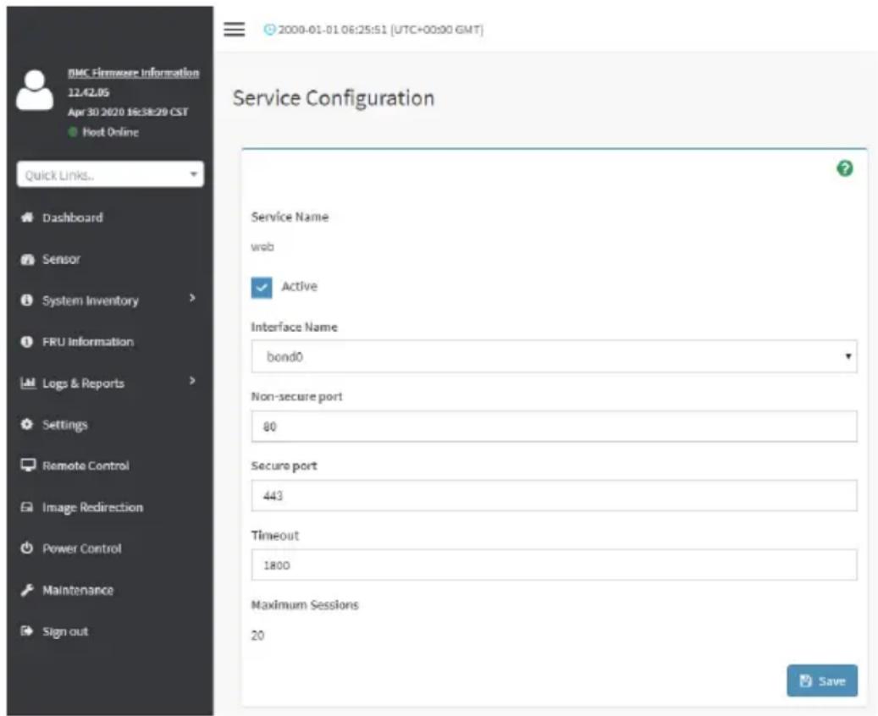The width and height of the screenshot is (878, 716).
Task: Click the Service Configuration heading
Action: pyautogui.click(x=334, y=98)
